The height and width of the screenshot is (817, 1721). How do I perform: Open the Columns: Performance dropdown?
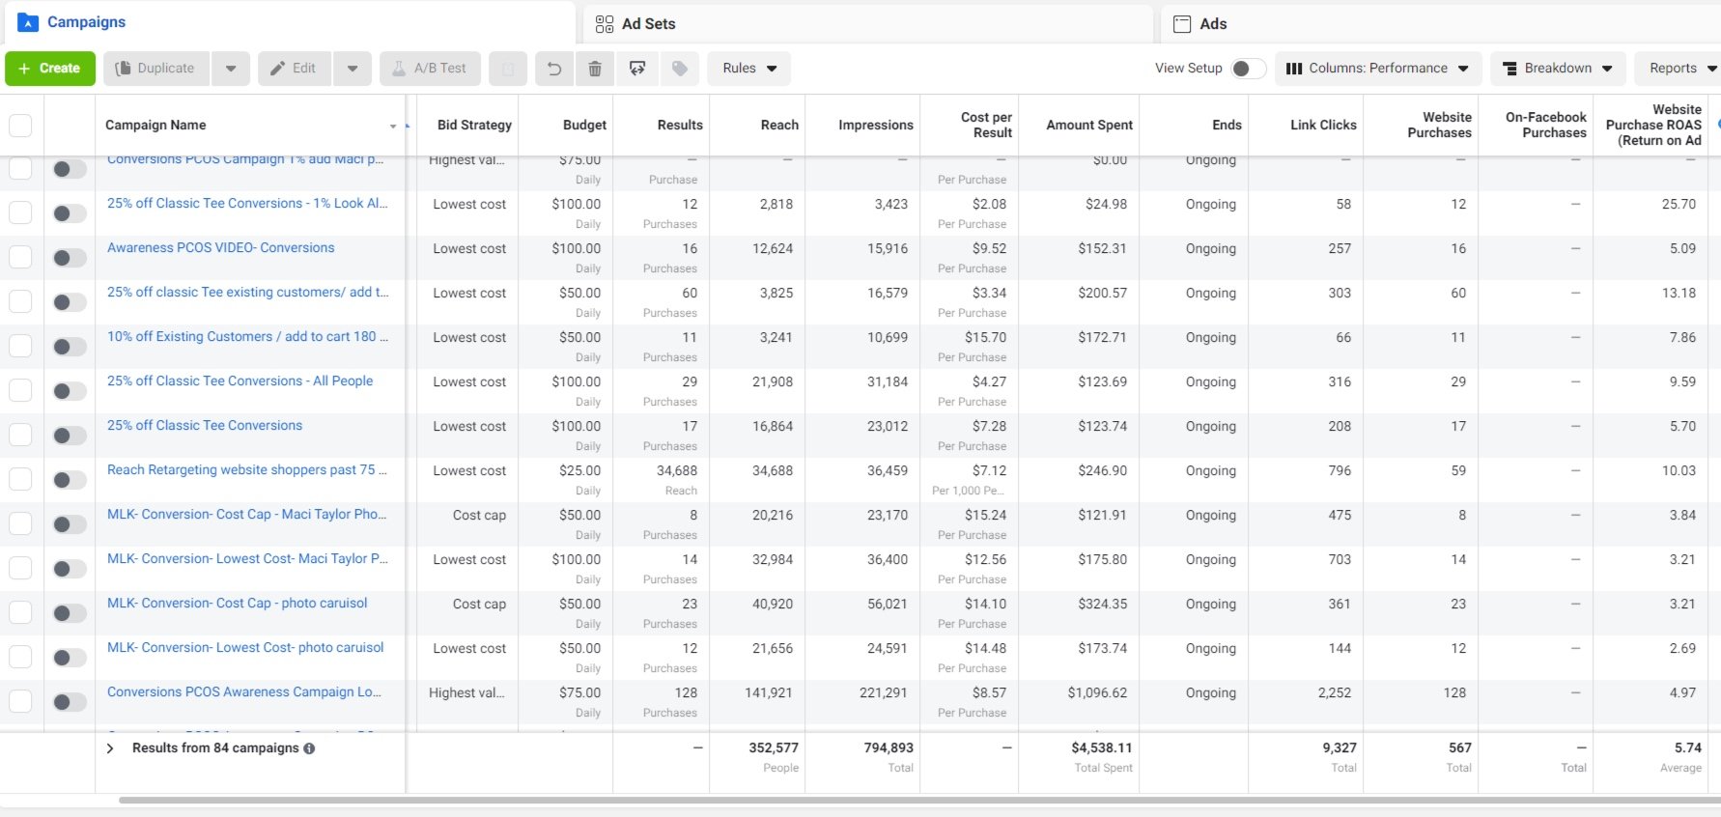point(1378,69)
